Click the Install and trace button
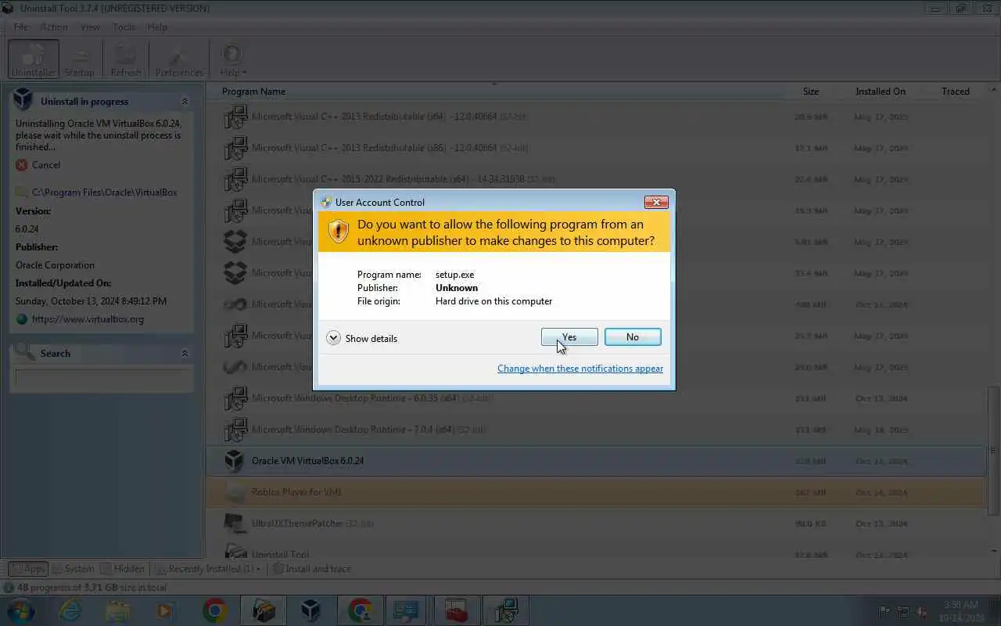1001x626 pixels. point(312,569)
